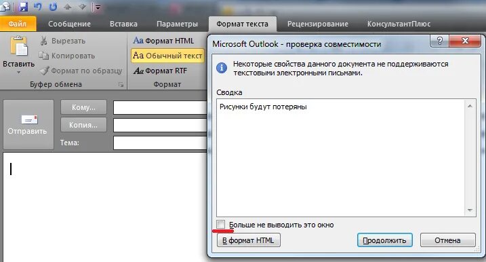Click the Копировать button
This screenshot has height=262, width=486.
tap(66, 56)
